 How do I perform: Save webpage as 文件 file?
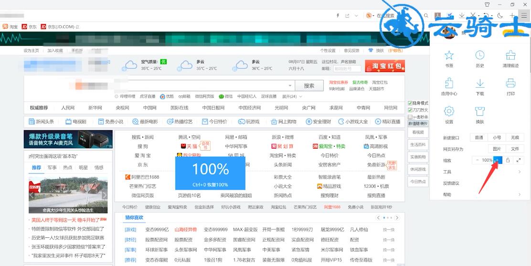click(515, 149)
